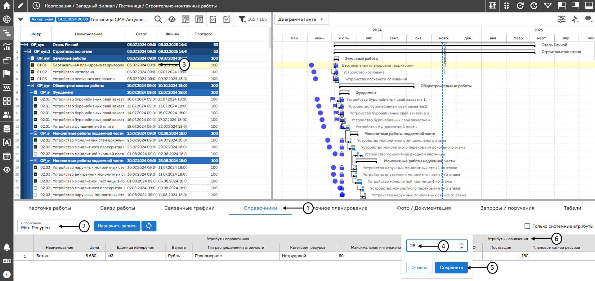This screenshot has width=595, height=281.
Task: Toggle checkbox for Отель Речной row
Action: tap(26, 45)
